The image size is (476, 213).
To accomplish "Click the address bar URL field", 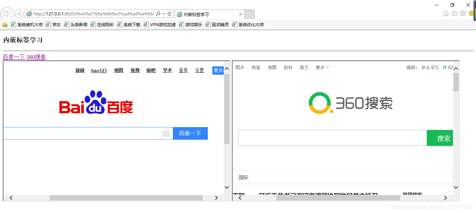I will (x=93, y=14).
